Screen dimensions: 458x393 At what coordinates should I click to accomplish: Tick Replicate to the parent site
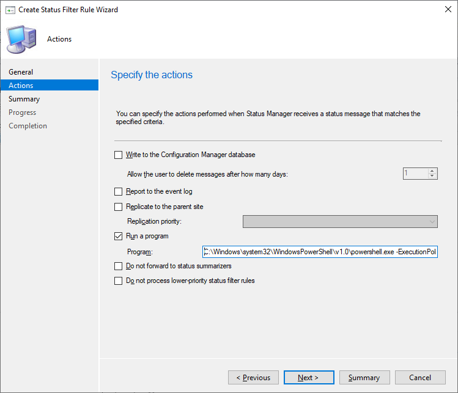tap(118, 207)
